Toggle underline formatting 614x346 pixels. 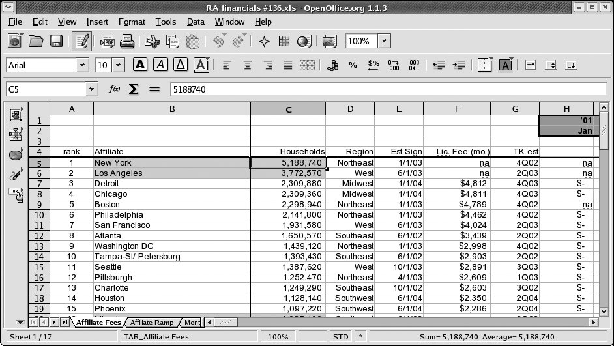(x=181, y=65)
